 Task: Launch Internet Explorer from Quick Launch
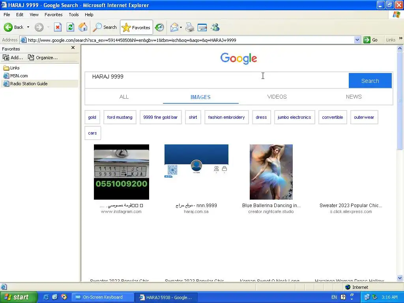46,297
